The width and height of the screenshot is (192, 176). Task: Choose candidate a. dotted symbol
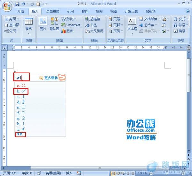[21, 85]
